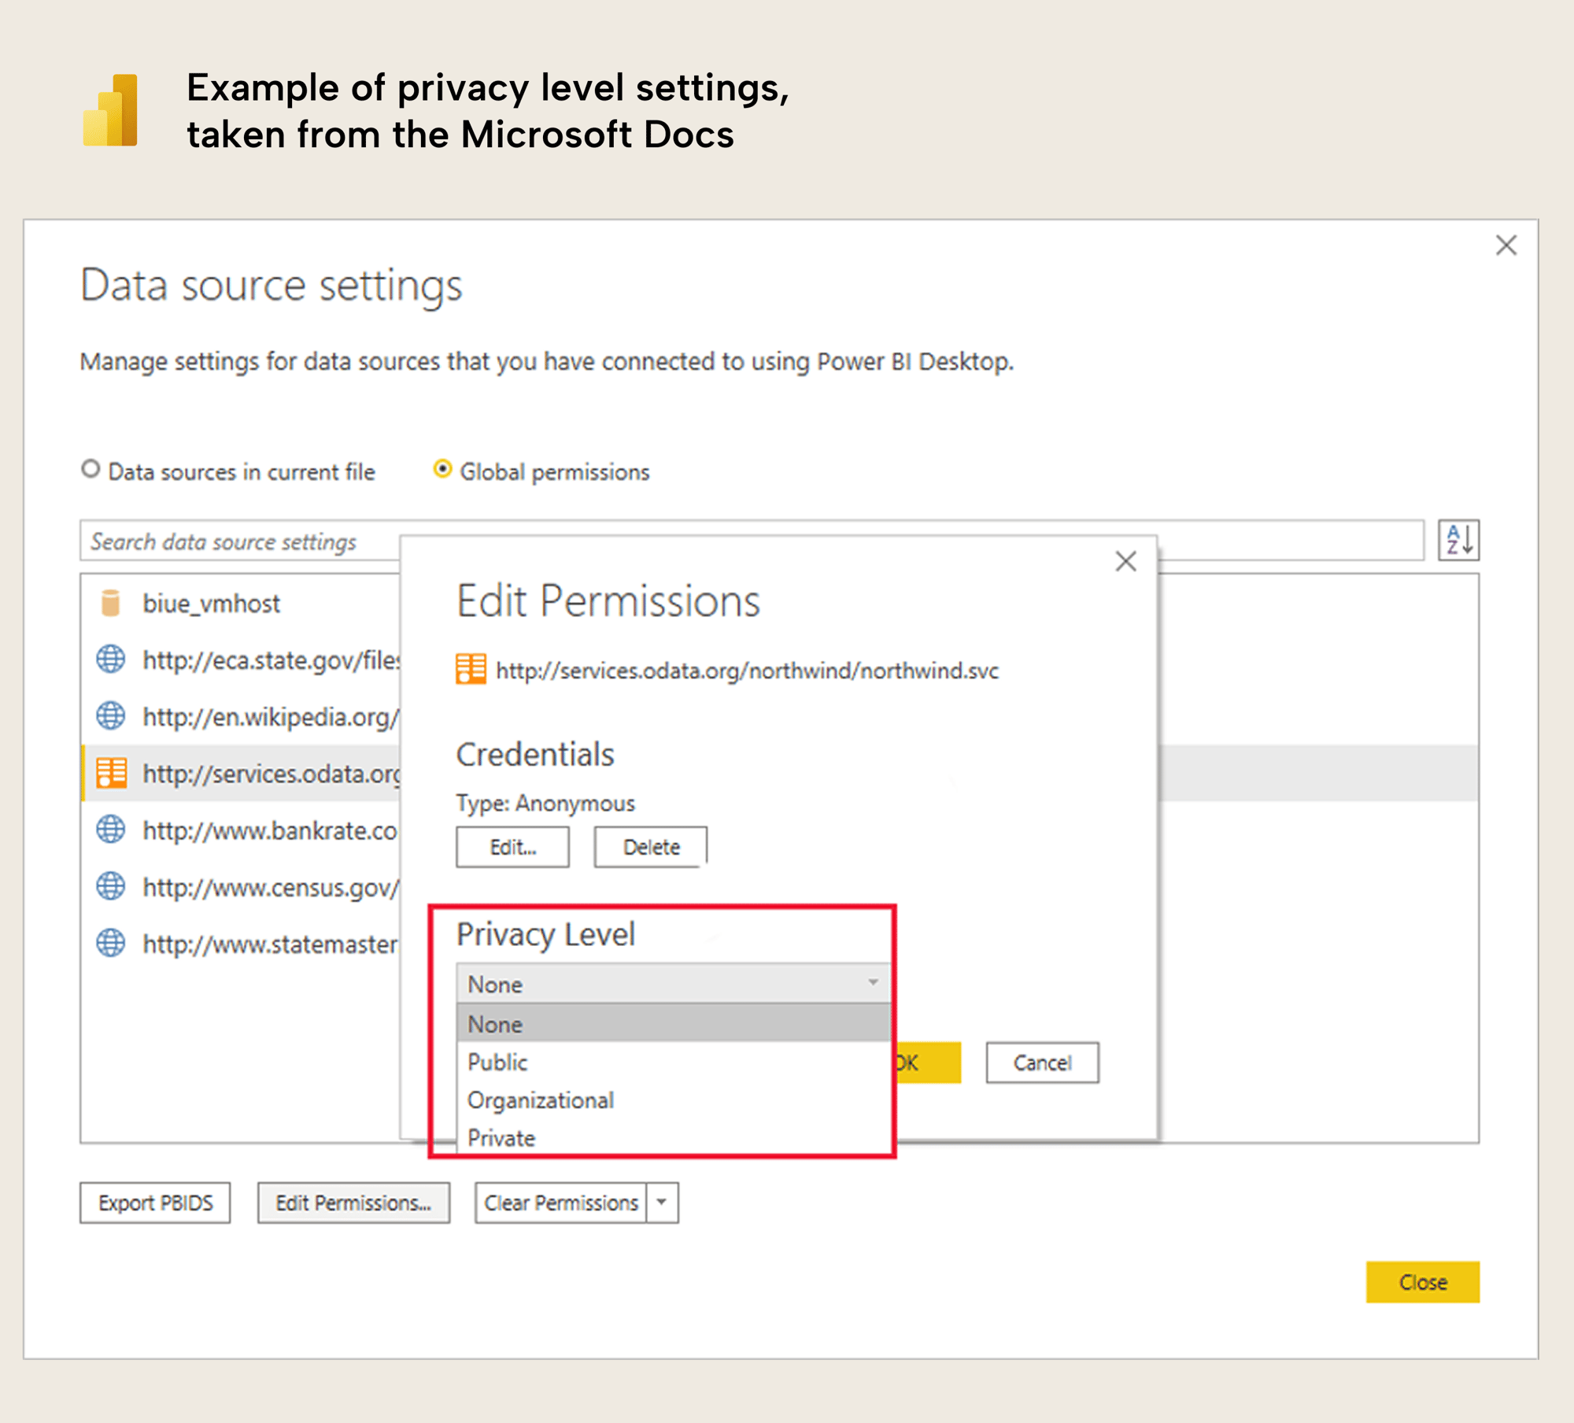Click the OData table icon in the services.odata.org row
The image size is (1574, 1423).
[111, 773]
